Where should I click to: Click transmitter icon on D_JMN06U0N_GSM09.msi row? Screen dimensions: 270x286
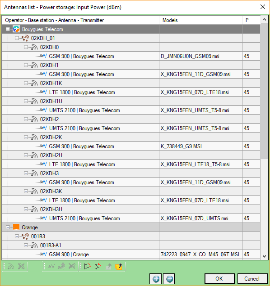coord(43,56)
